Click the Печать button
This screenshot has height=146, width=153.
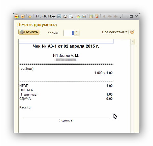29,32
